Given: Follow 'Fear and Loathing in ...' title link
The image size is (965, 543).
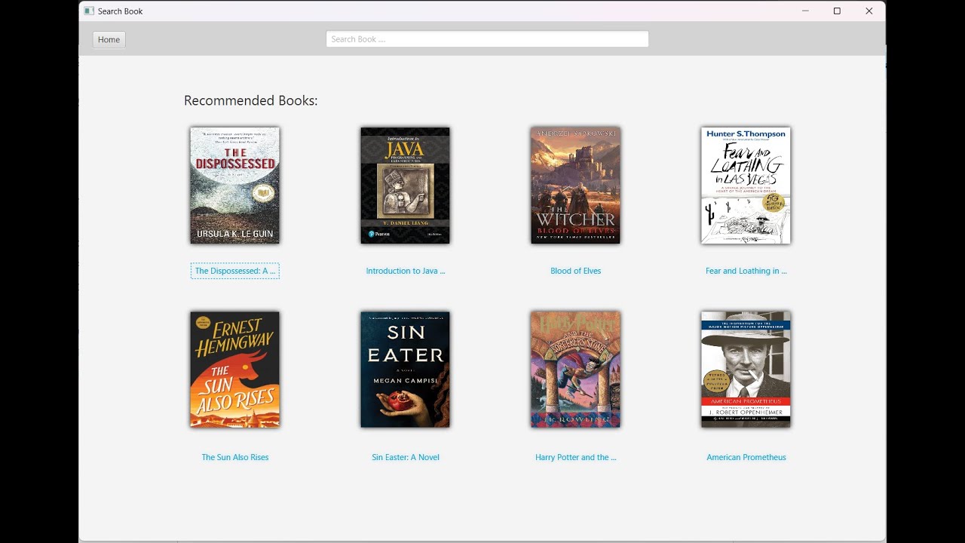Looking at the screenshot, I should click(746, 271).
